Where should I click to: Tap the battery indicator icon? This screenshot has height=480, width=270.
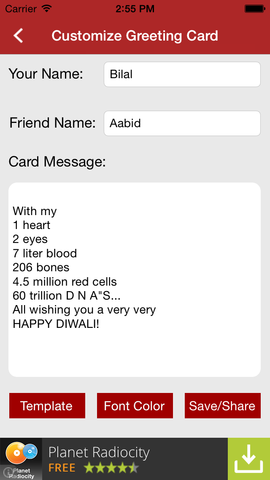[x=254, y=8]
